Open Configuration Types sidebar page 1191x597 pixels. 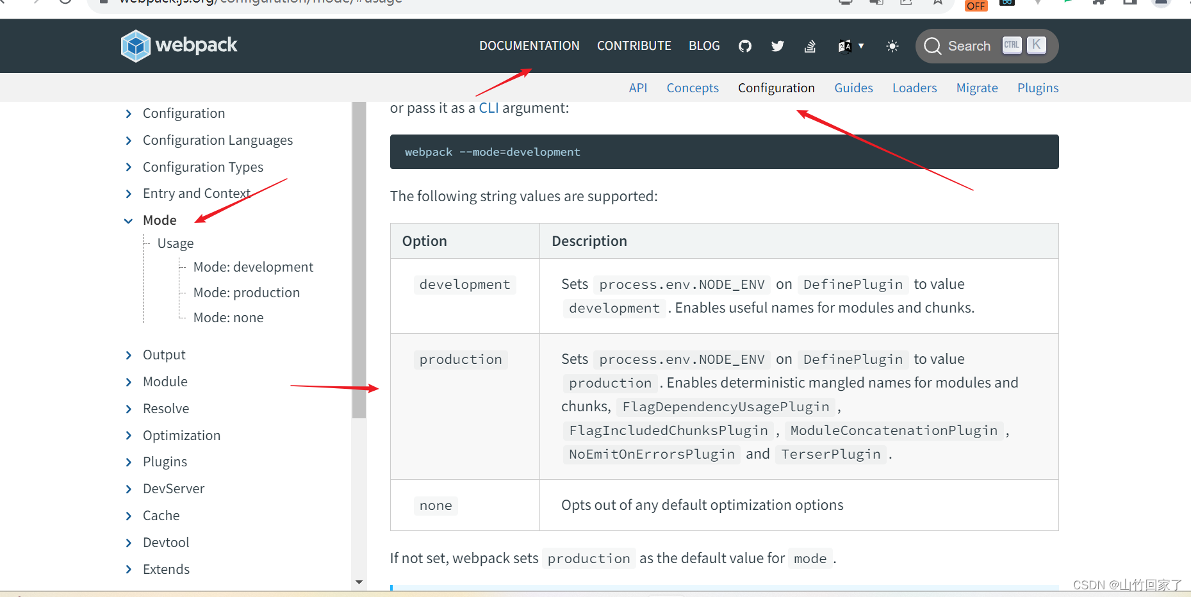pos(203,167)
